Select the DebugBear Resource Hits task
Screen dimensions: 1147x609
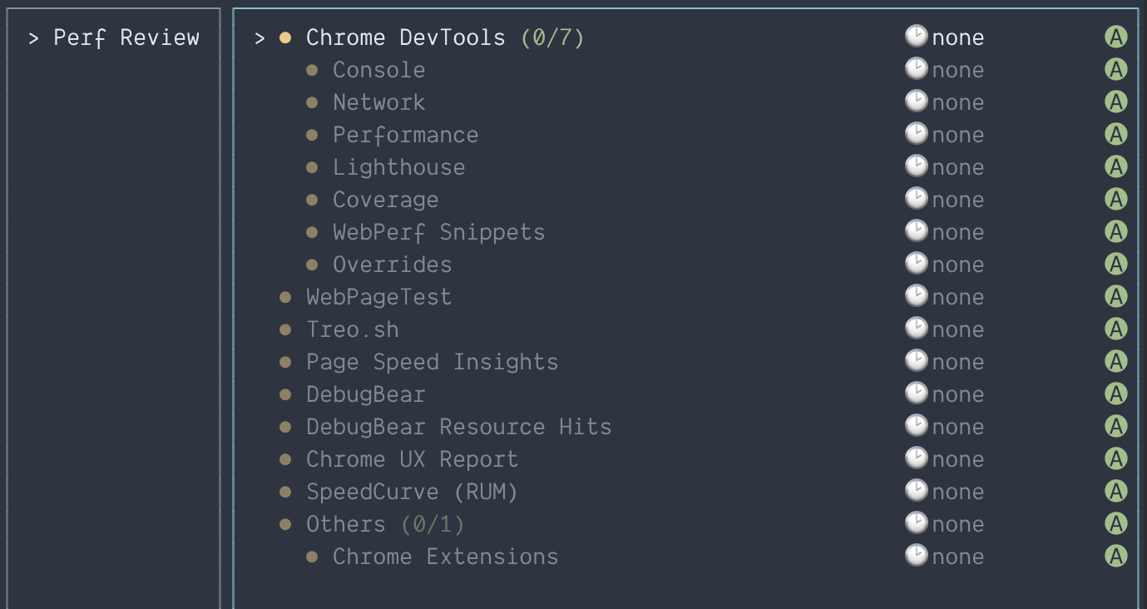tap(459, 427)
